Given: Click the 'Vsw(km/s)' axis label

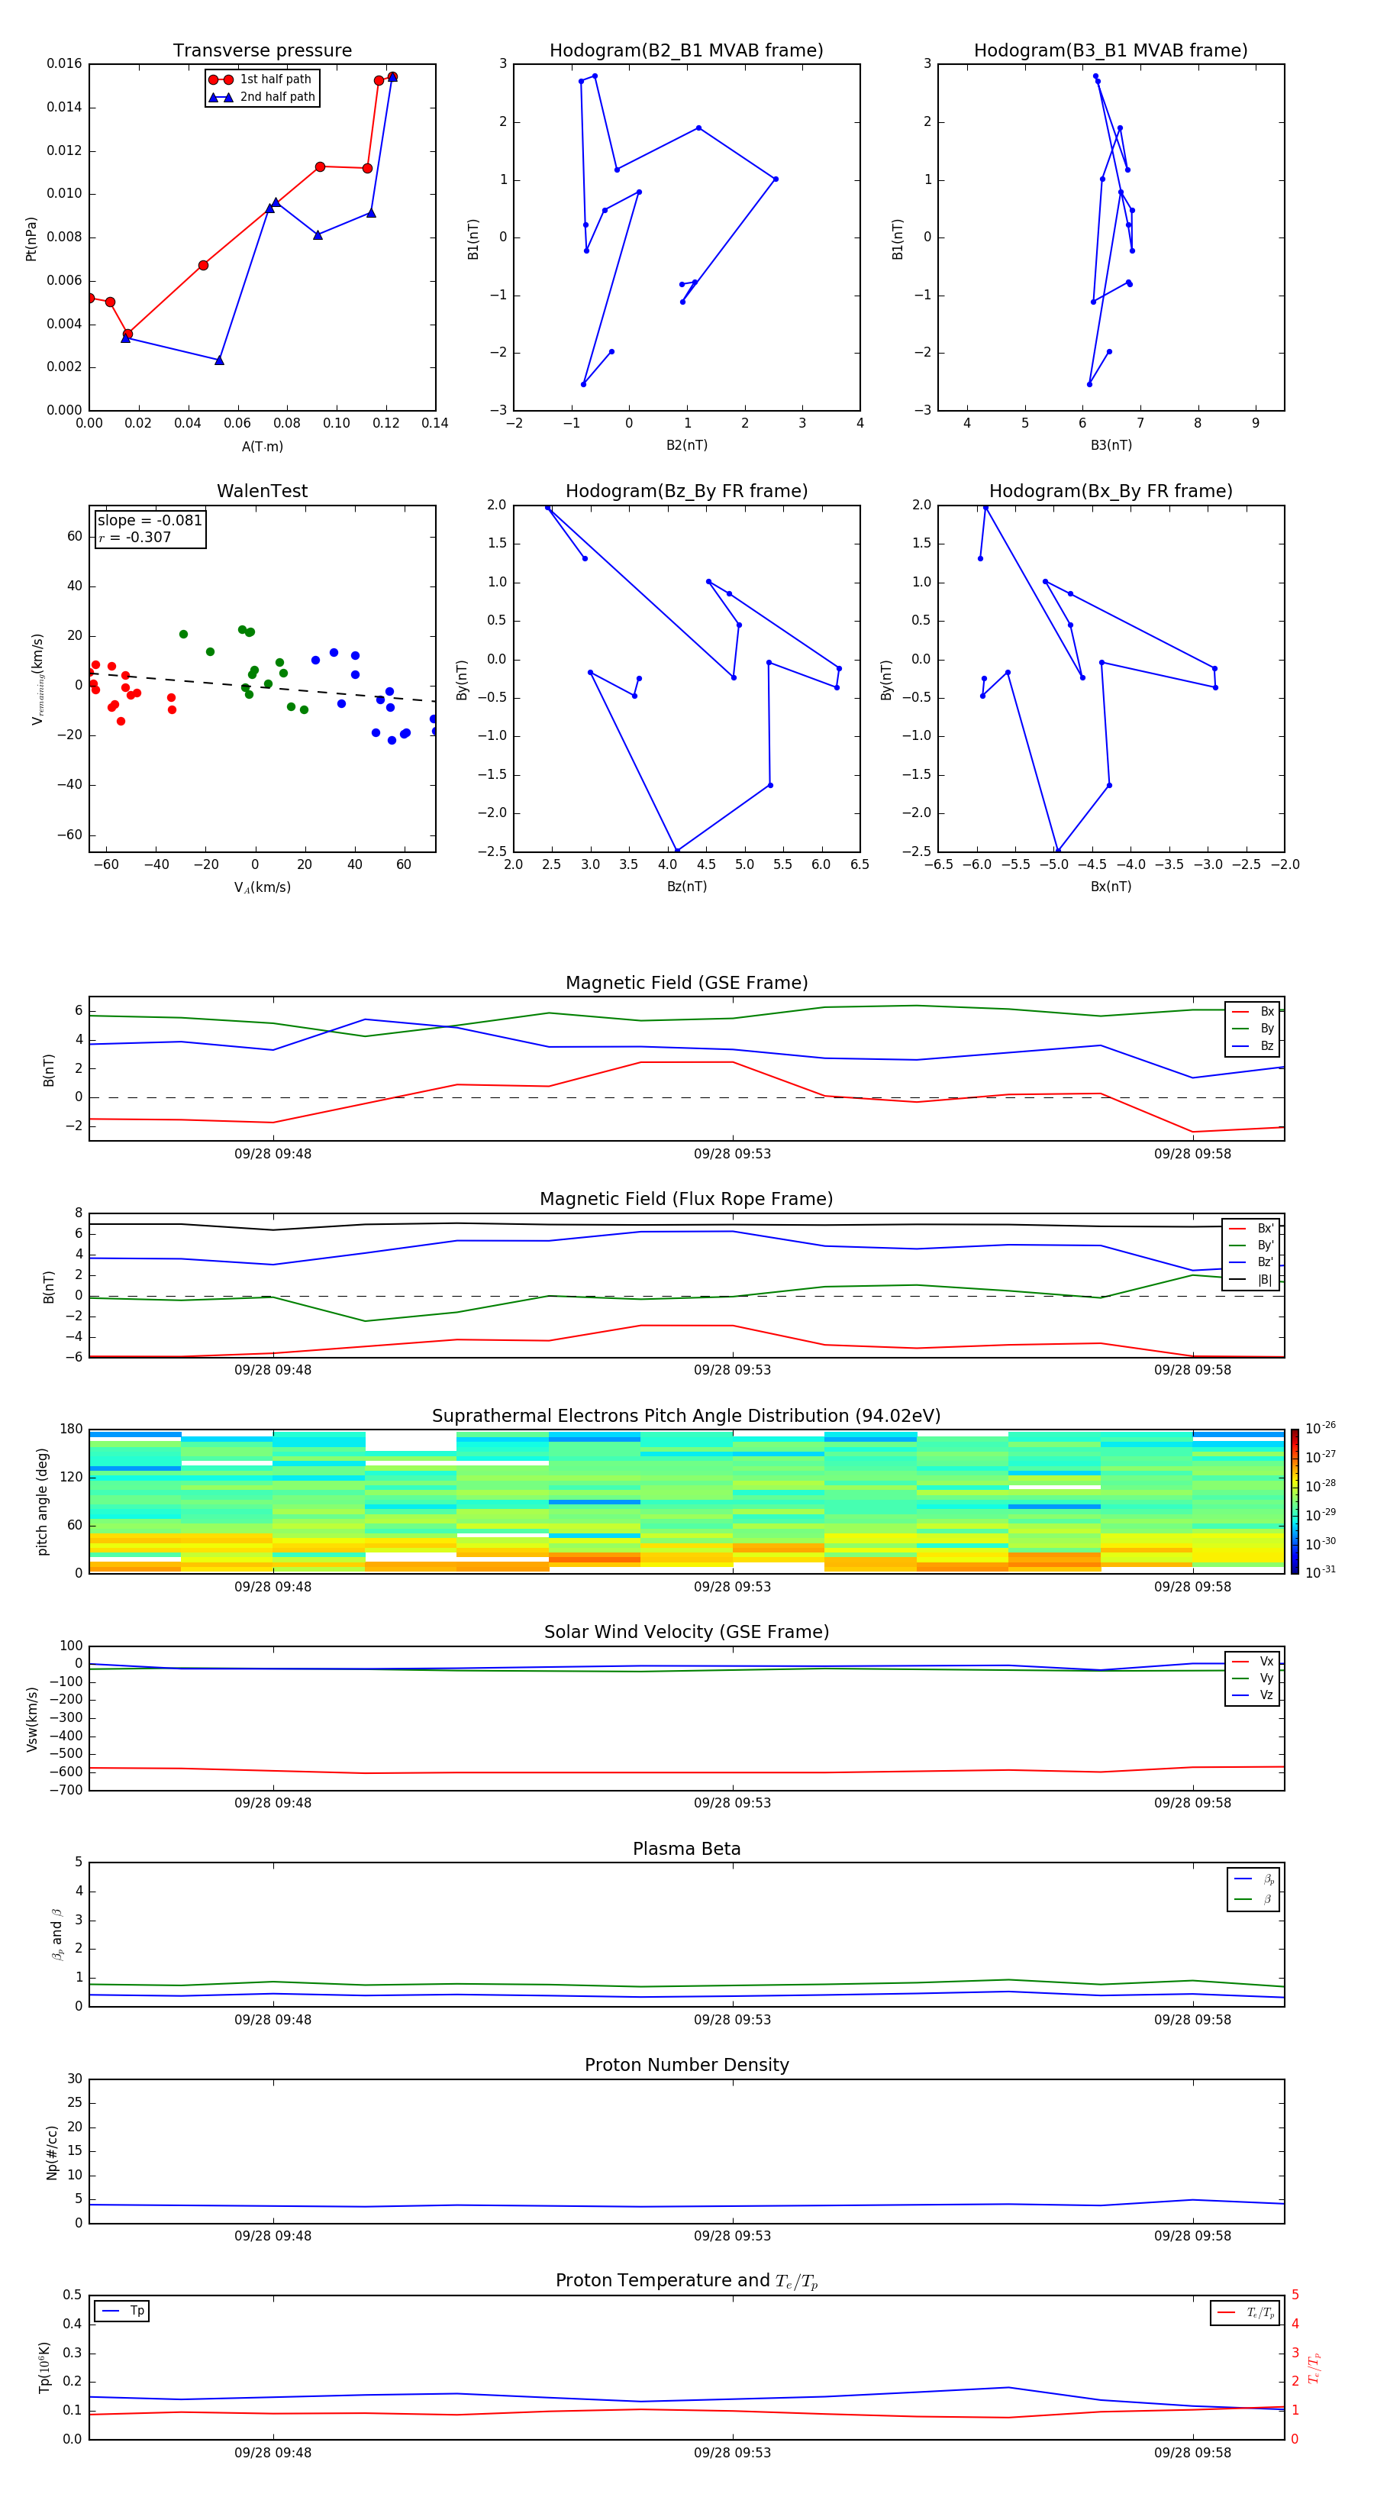Looking at the screenshot, I should click(x=31, y=1719).
